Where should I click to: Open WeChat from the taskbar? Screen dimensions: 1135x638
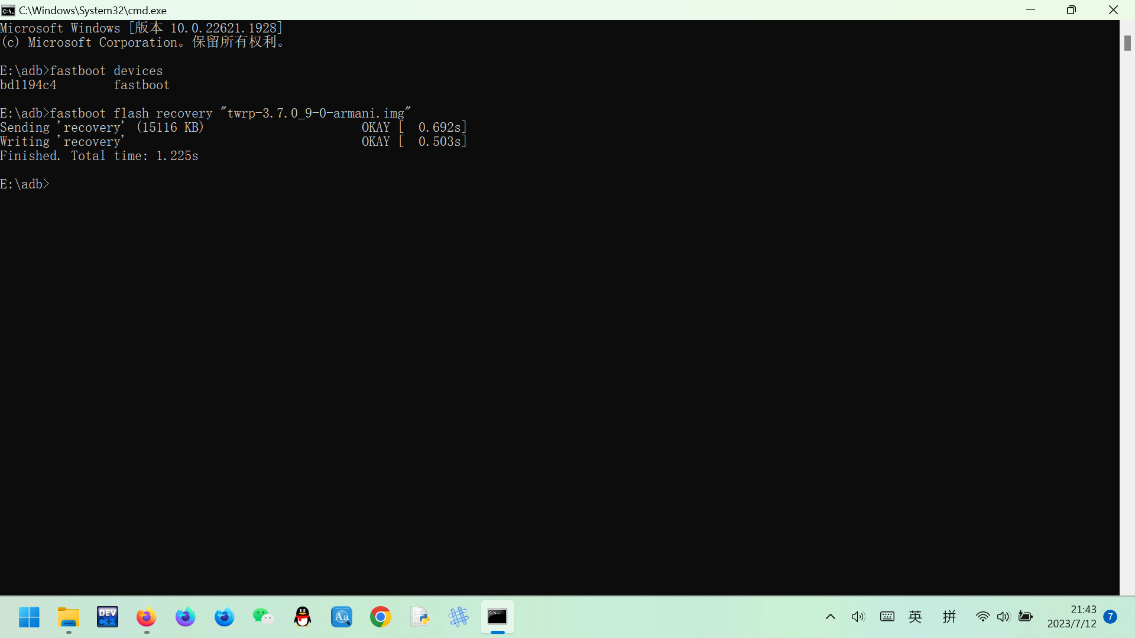pos(264,617)
